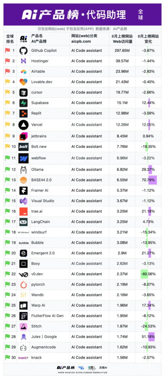Click the Github Copilot octocat logo
This screenshot has height=379, width=165.
click(23, 51)
